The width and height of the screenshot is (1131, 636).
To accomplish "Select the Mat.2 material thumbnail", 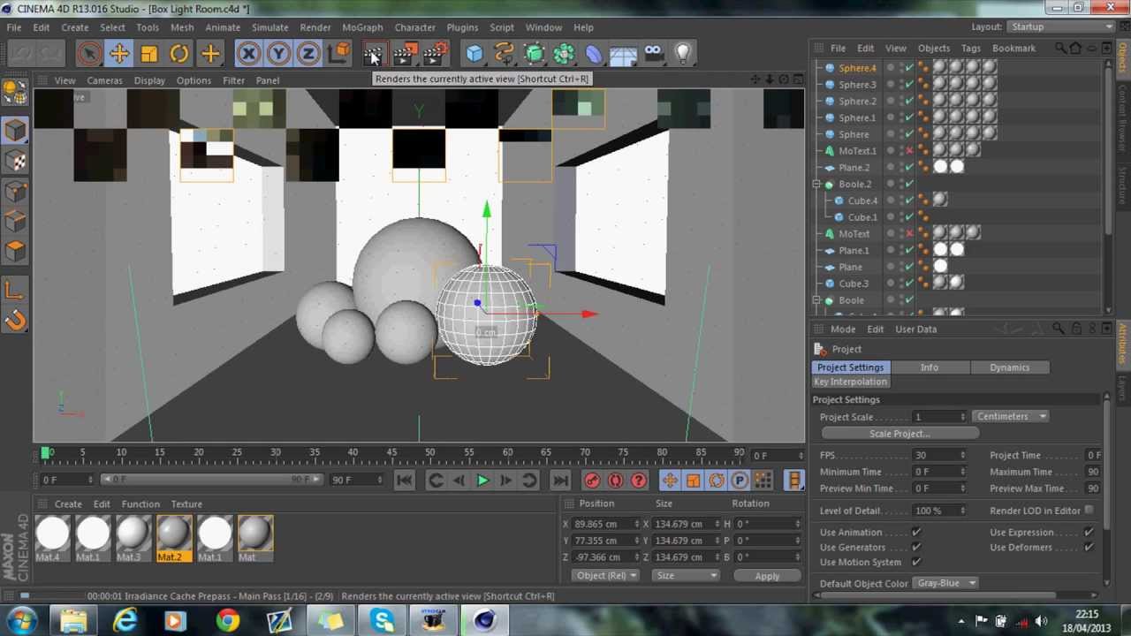I will 173,539.
